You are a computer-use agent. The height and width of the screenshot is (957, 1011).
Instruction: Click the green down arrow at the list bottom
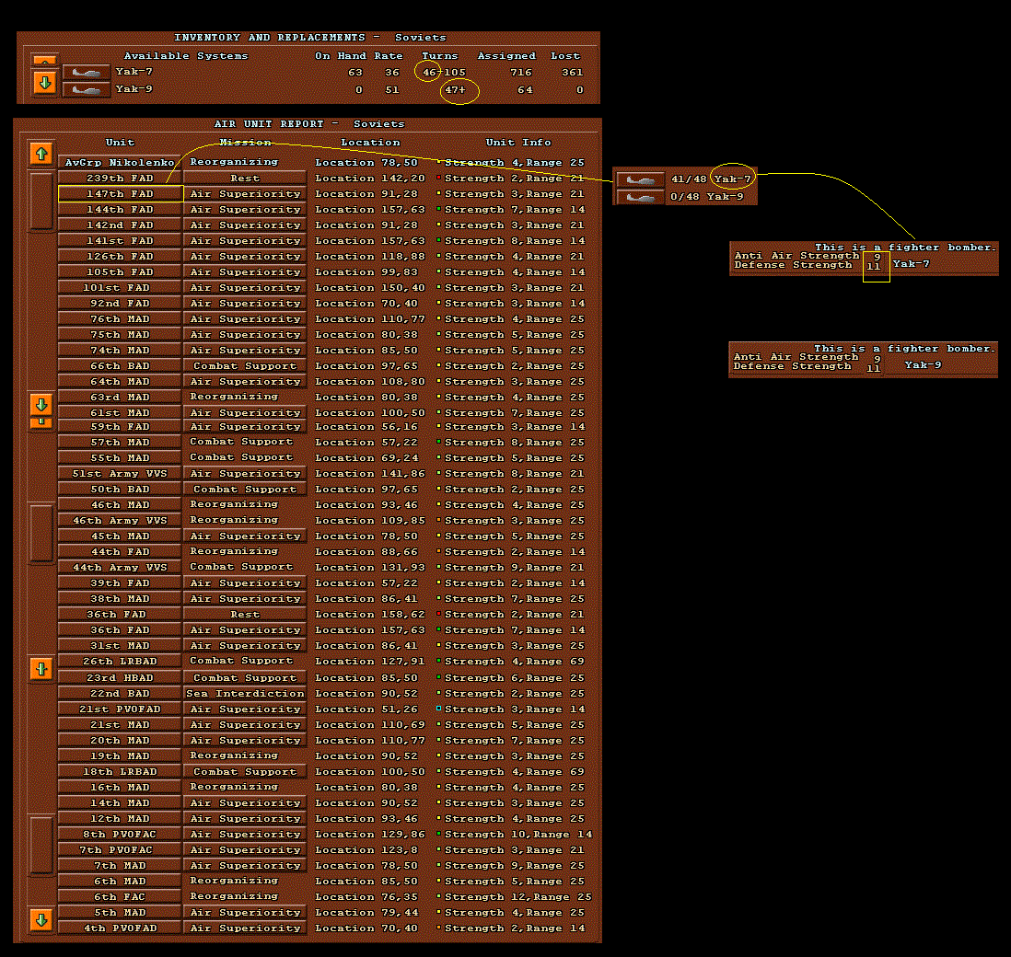(x=41, y=918)
